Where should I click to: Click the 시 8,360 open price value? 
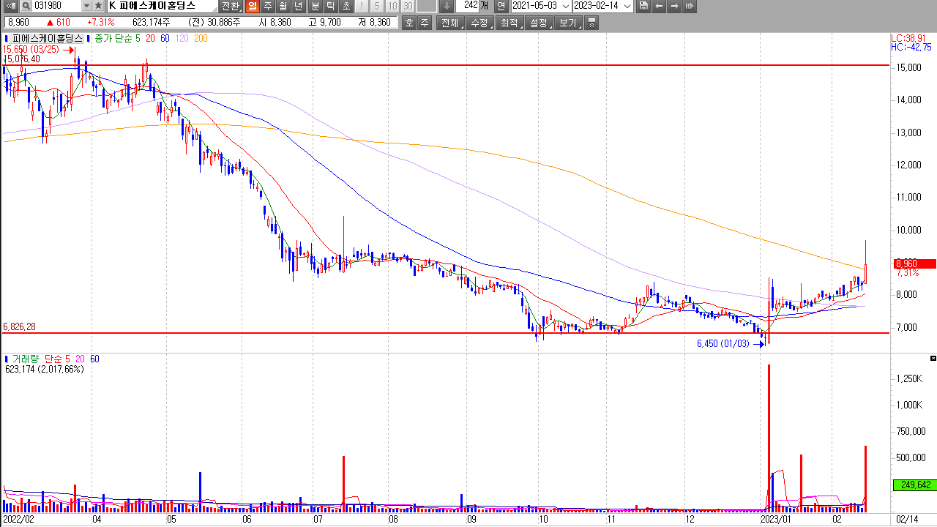[x=275, y=23]
